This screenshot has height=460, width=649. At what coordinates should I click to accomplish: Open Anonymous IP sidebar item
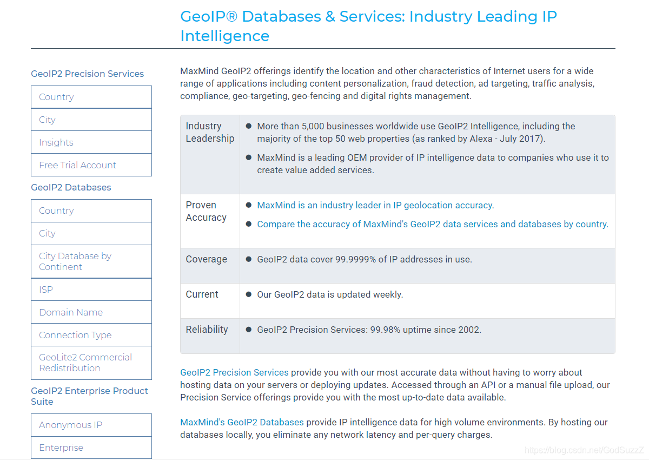tap(91, 425)
